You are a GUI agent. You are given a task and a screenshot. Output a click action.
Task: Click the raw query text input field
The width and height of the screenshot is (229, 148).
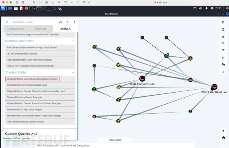coord(115,146)
